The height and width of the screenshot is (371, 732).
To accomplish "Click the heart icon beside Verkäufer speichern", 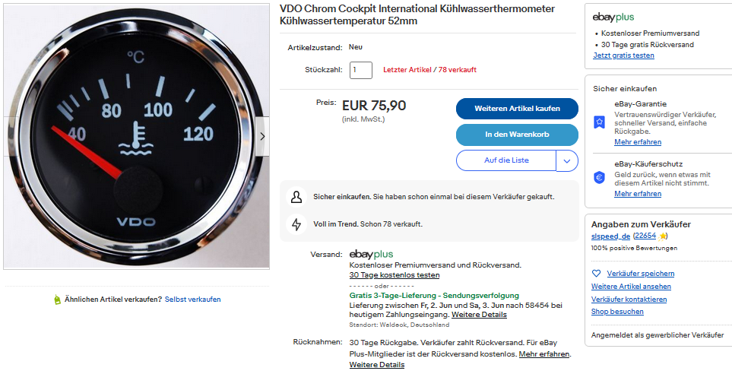I will pos(596,274).
